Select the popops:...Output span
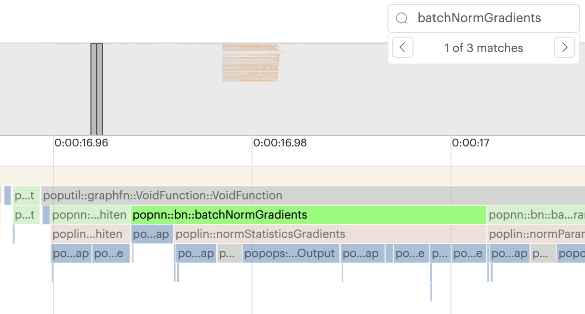Viewport: 585px width, 314px height. (291, 253)
